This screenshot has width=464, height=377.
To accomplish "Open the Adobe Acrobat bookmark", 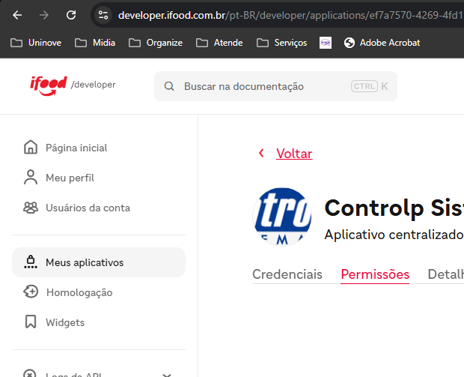I will pos(382,43).
